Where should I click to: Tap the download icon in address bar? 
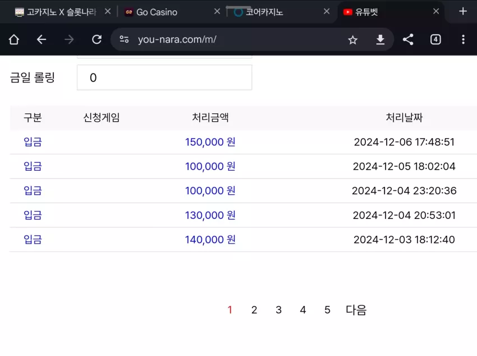tap(380, 40)
